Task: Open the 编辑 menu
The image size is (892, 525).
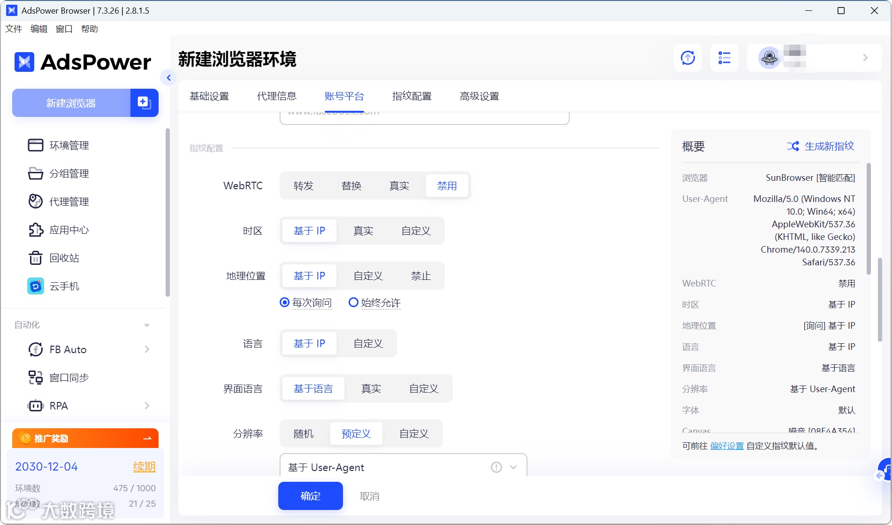Action: pos(39,29)
